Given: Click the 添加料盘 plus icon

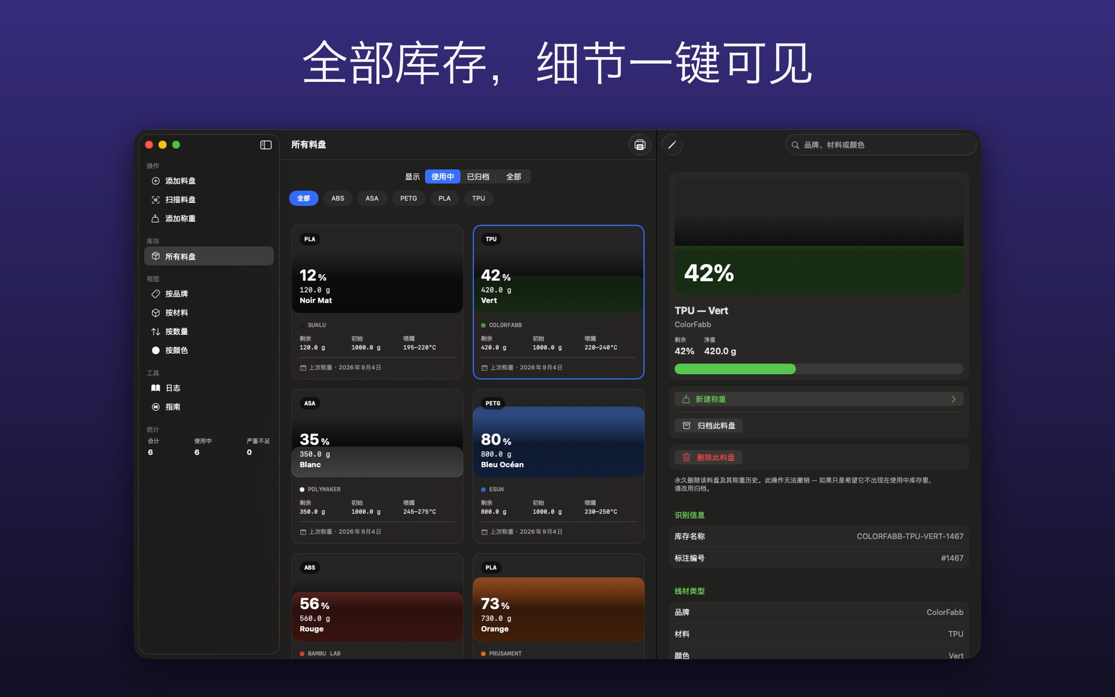Looking at the screenshot, I should click(156, 181).
